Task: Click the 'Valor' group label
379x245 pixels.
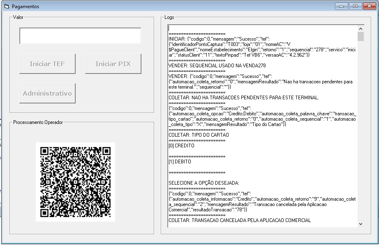Action: pyautogui.click(x=18, y=17)
